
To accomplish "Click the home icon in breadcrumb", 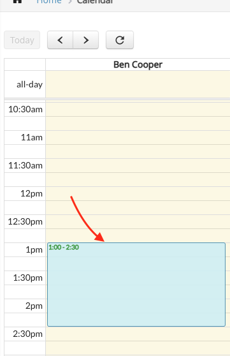I will (x=17, y=1).
